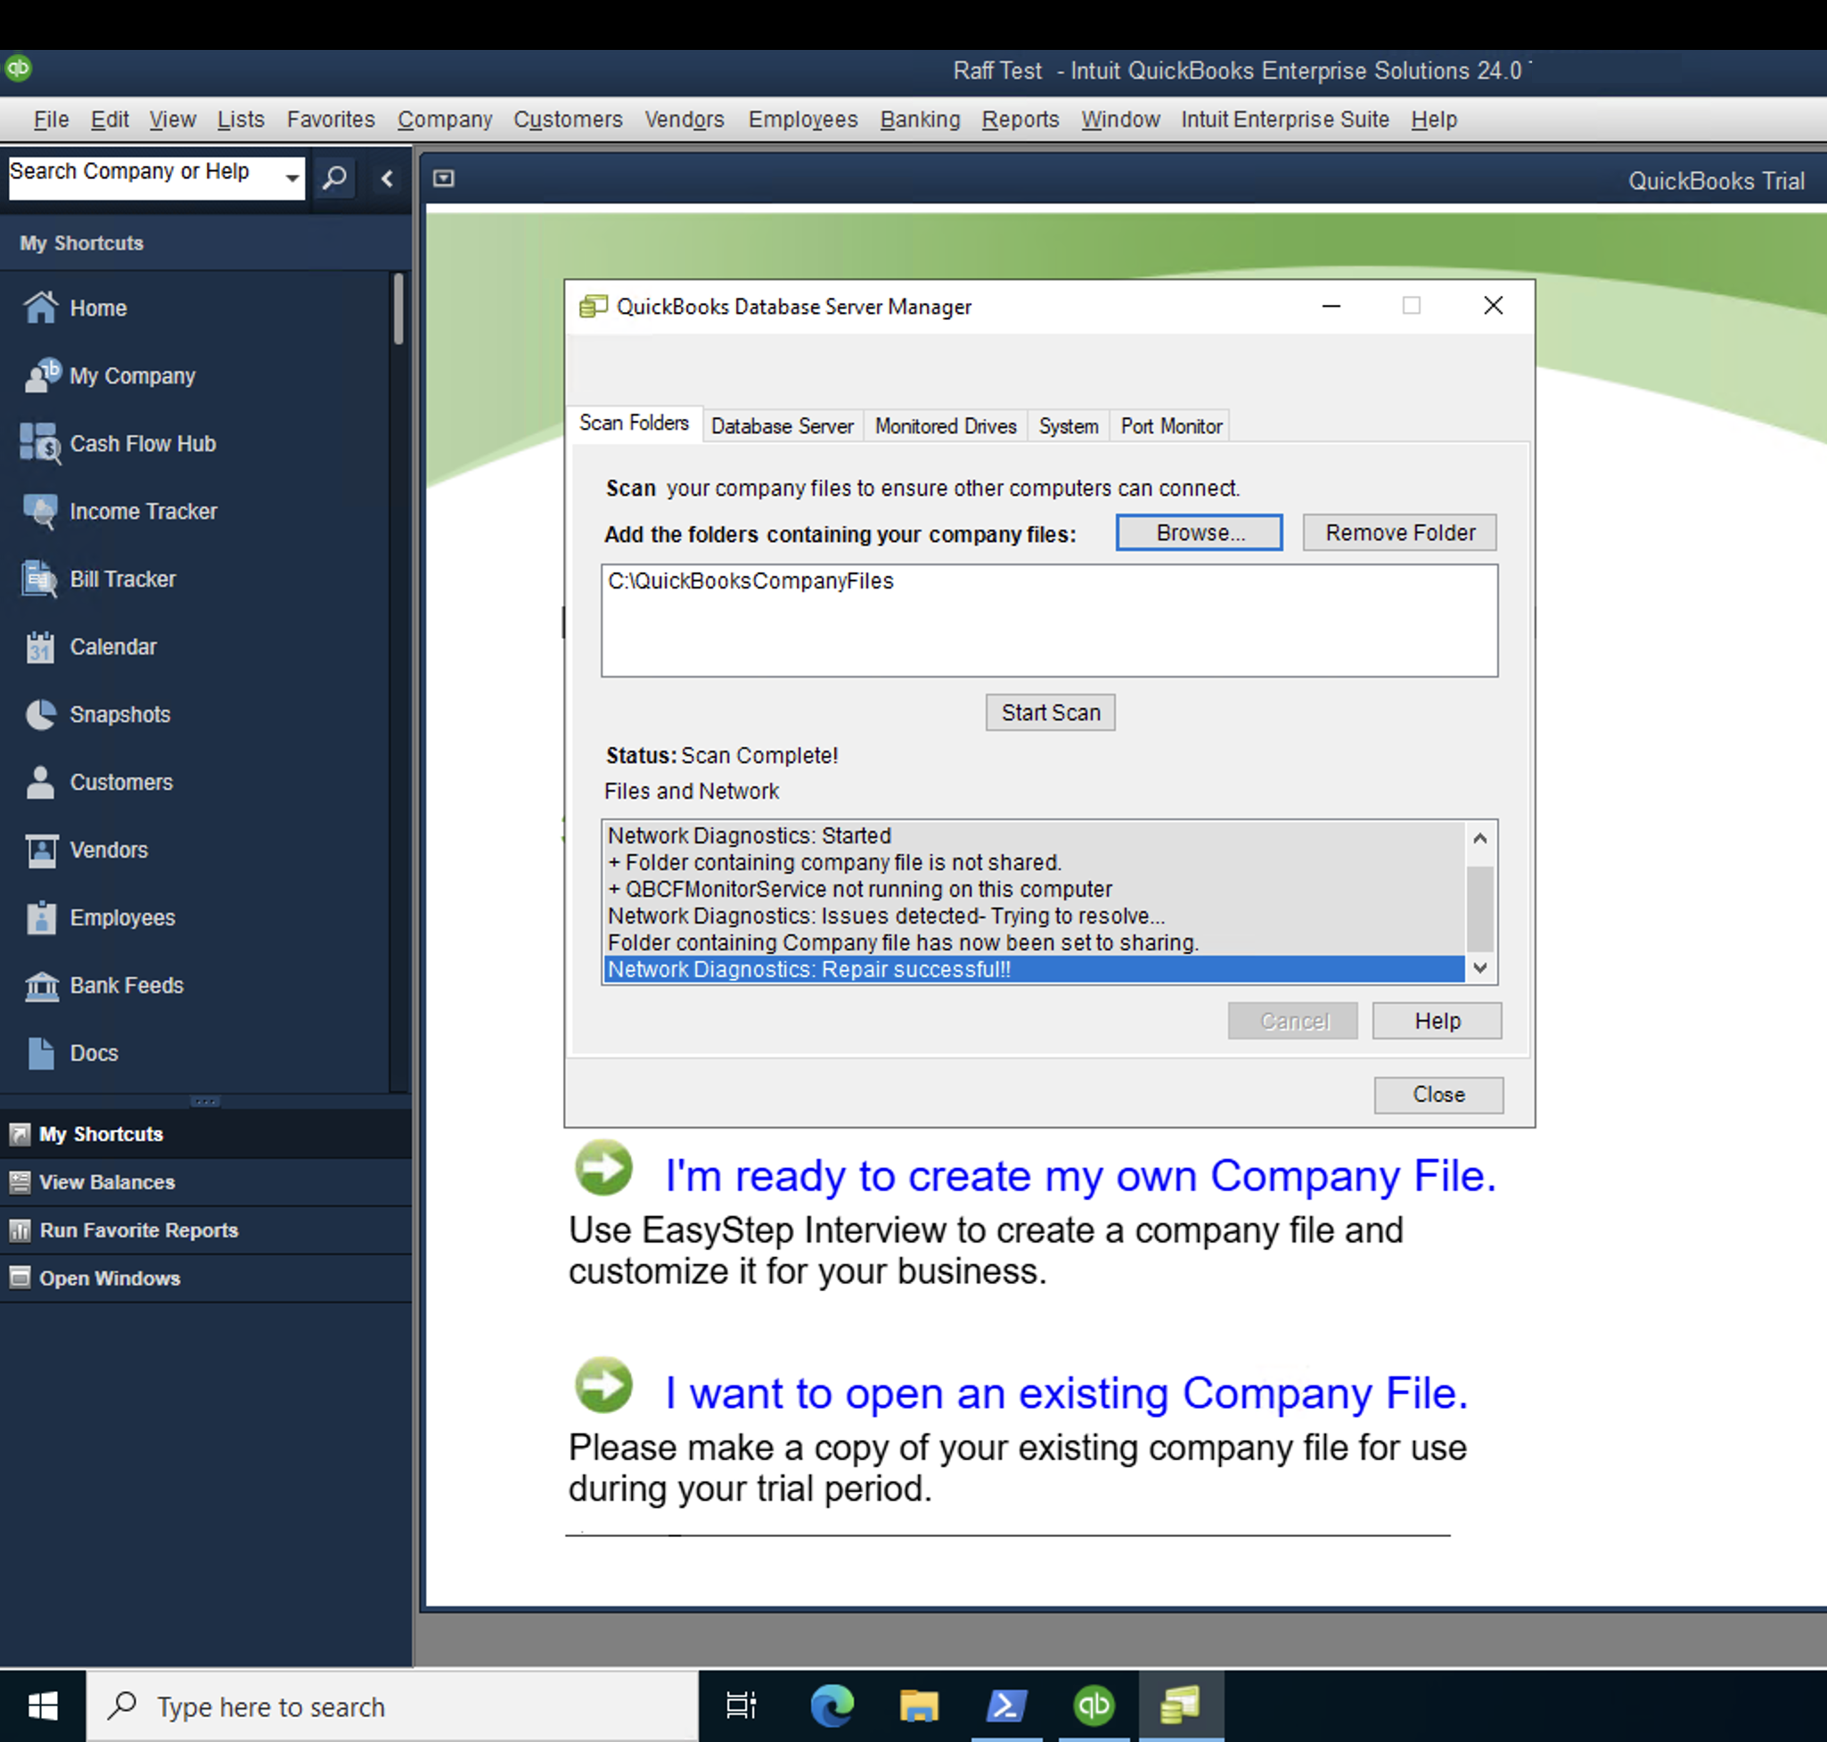This screenshot has width=1827, height=1742.
Task: Switch to the Database Server tab
Action: point(782,426)
